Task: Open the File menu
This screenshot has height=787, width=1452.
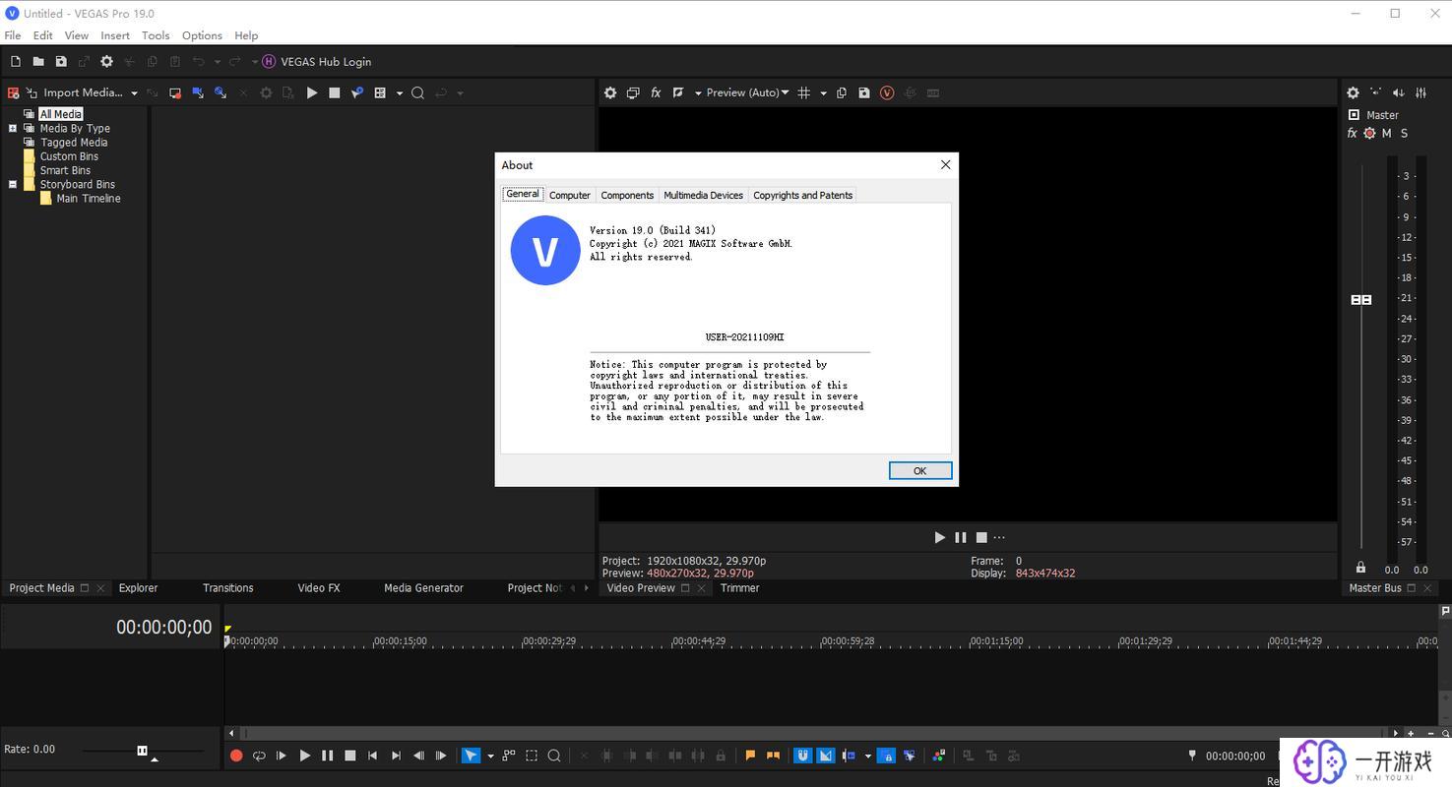Action: pos(13,35)
